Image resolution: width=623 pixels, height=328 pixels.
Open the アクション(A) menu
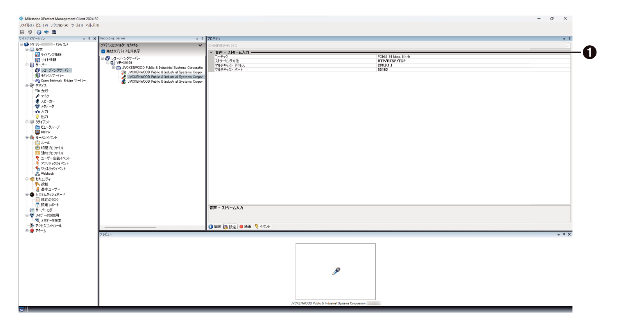59,25
